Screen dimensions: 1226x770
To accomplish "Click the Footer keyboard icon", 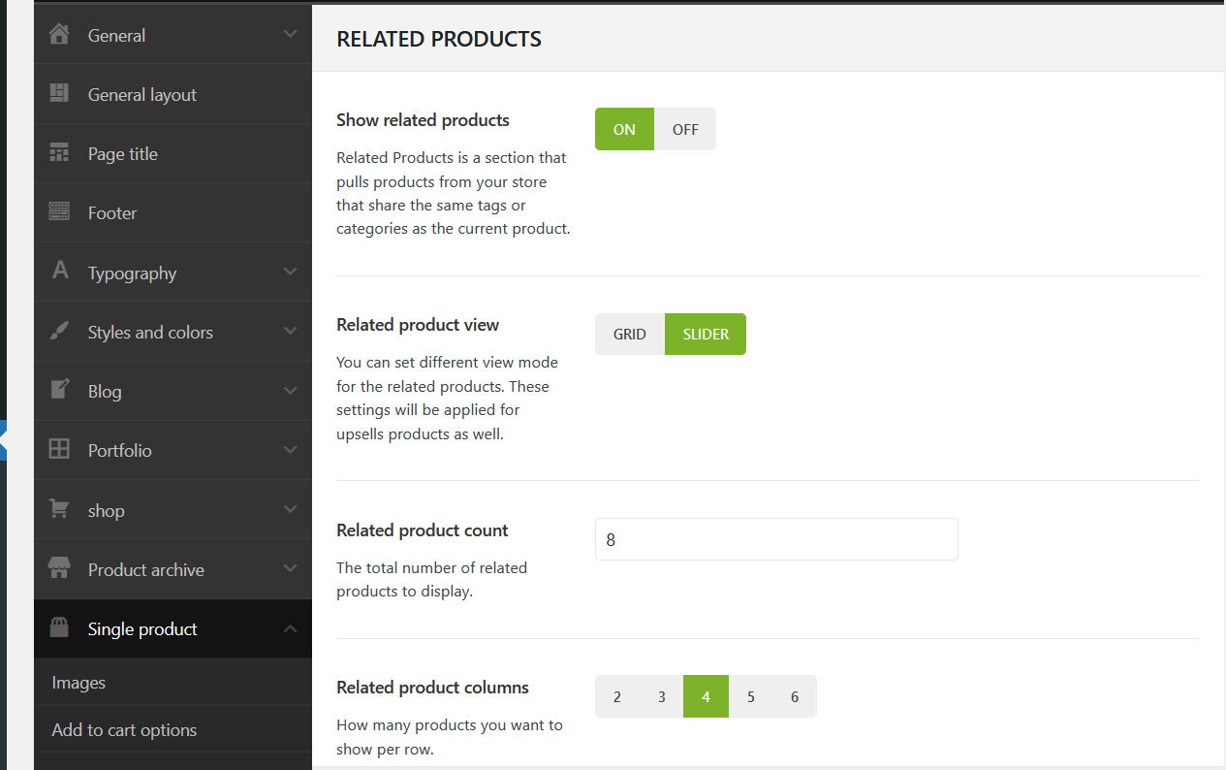I will click(x=59, y=212).
